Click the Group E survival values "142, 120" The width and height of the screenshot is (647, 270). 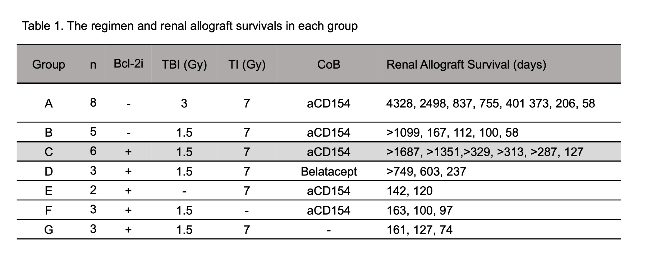[409, 191]
